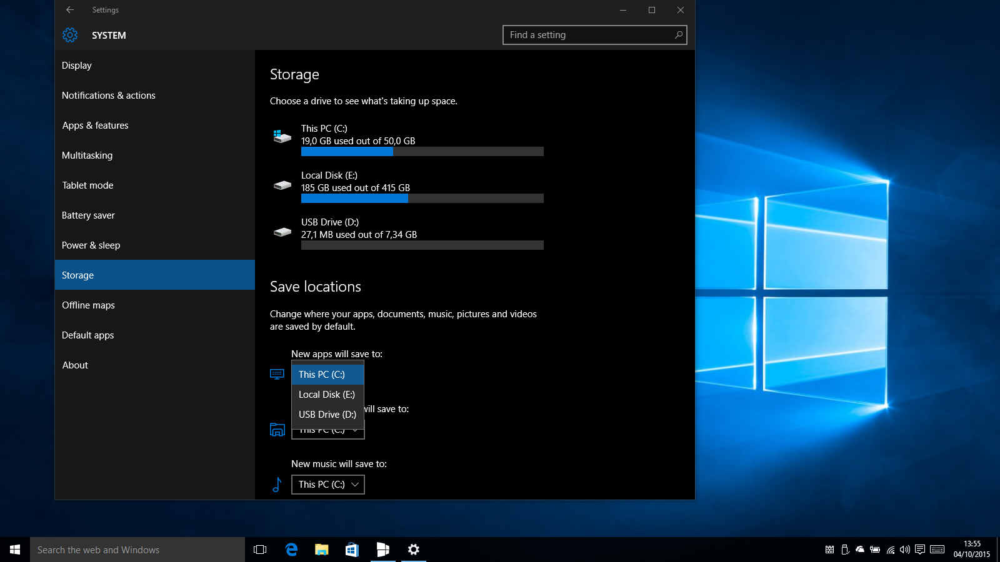Click the new apps monitor icon

pyautogui.click(x=277, y=374)
